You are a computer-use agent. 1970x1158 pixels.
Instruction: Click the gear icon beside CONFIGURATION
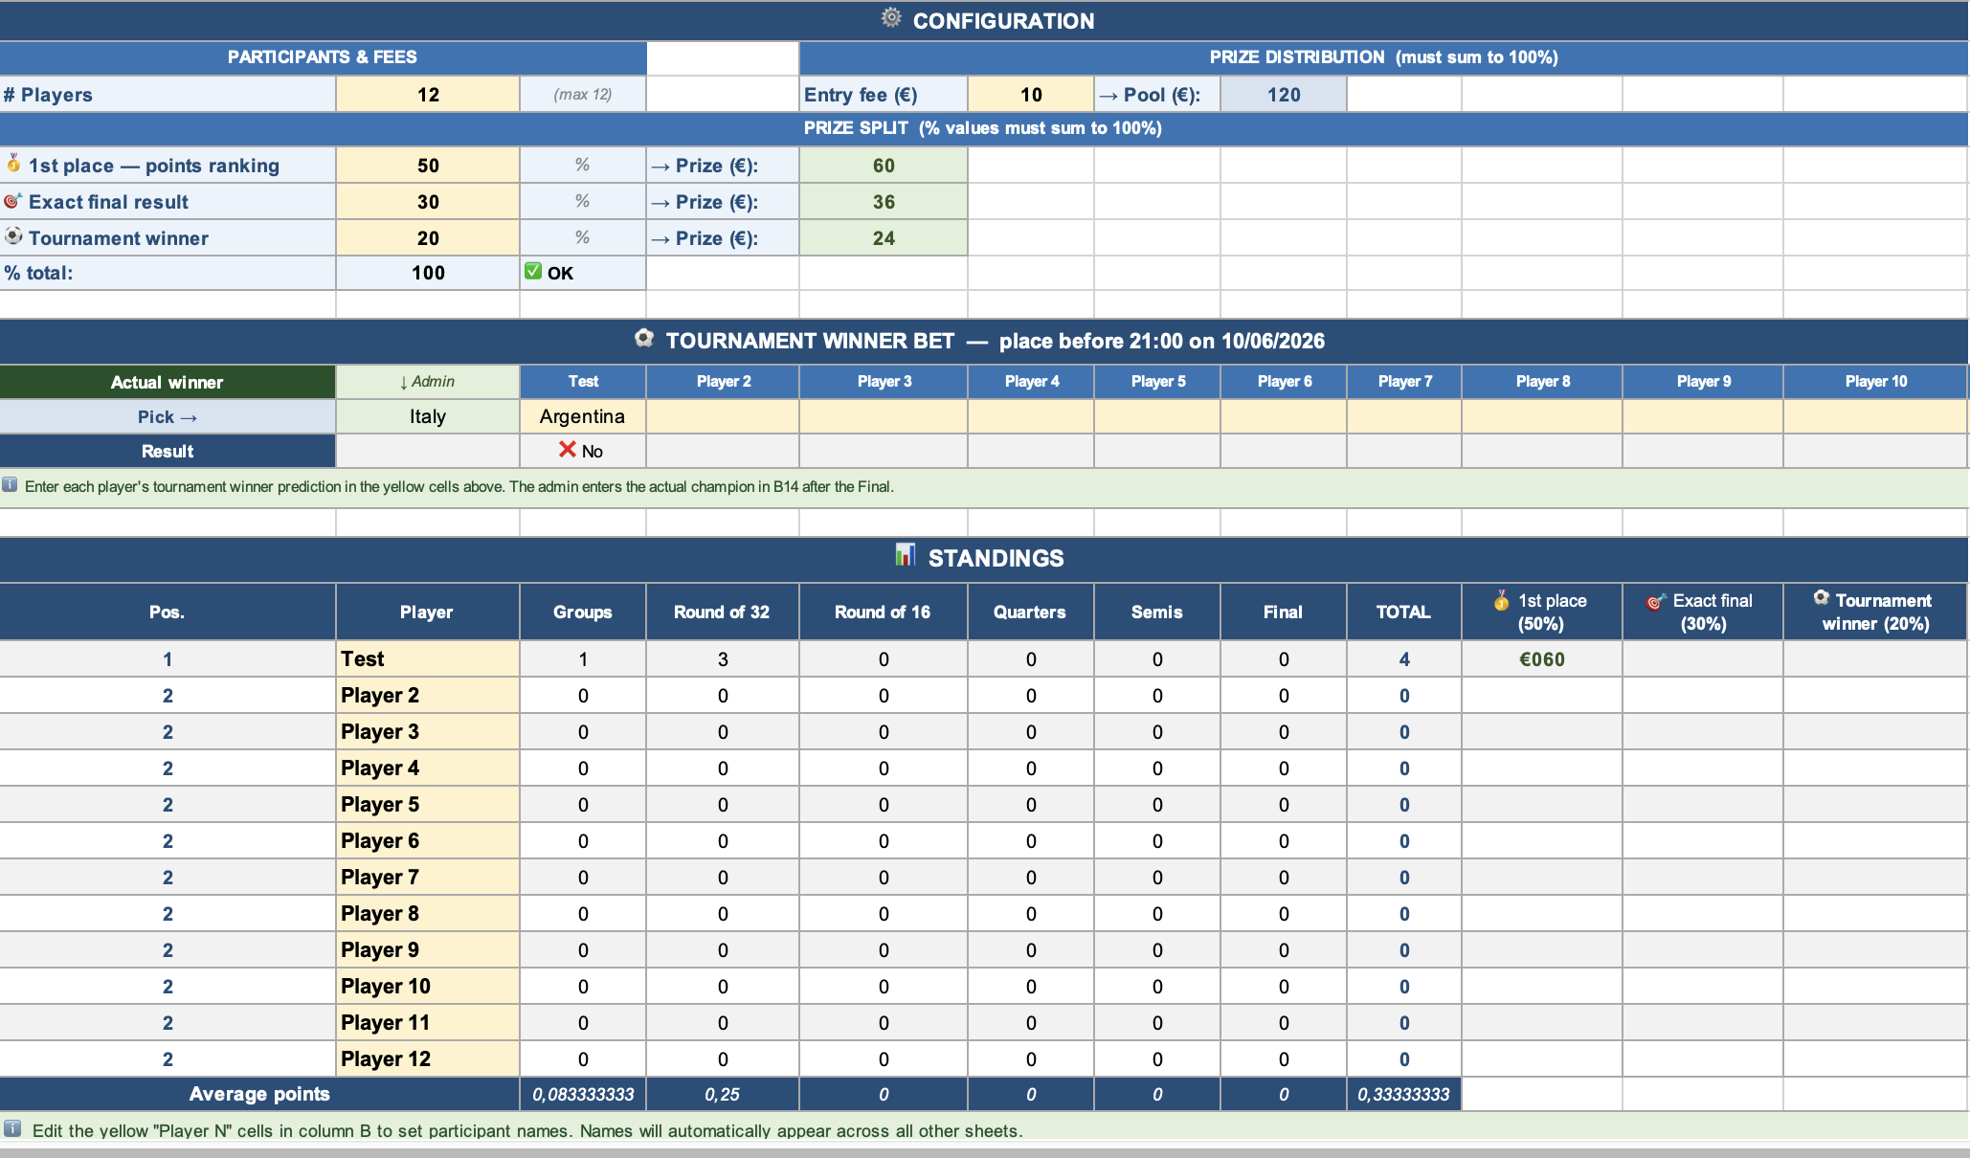[x=891, y=18]
